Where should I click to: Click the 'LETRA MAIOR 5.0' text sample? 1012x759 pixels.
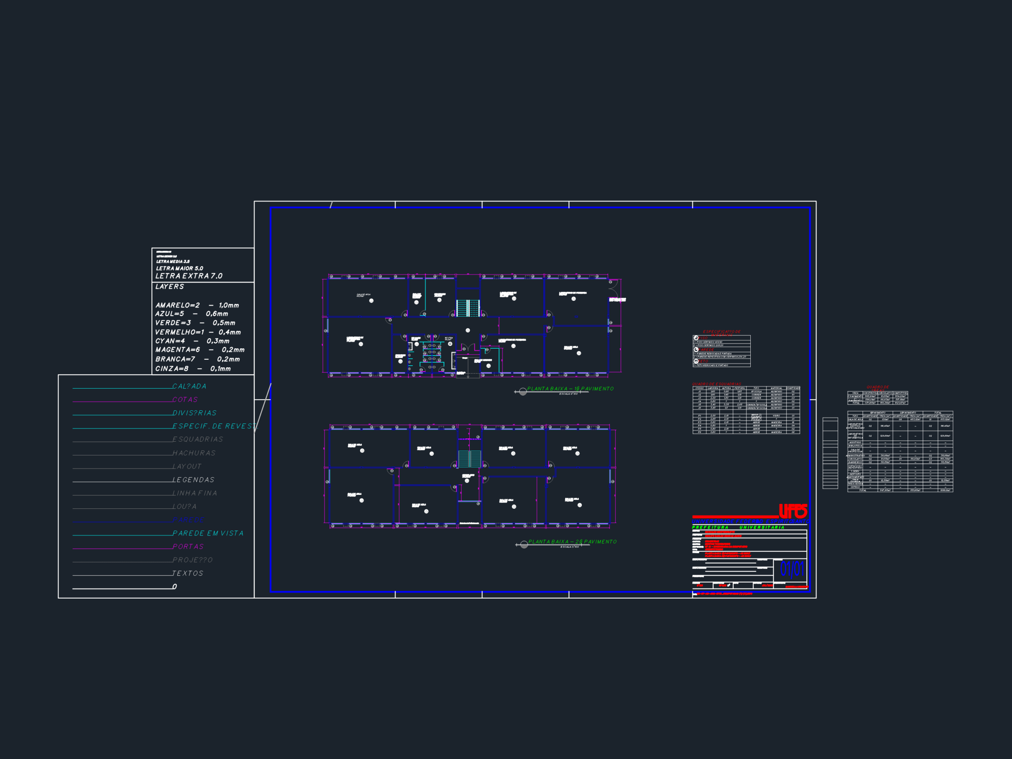[x=179, y=268]
